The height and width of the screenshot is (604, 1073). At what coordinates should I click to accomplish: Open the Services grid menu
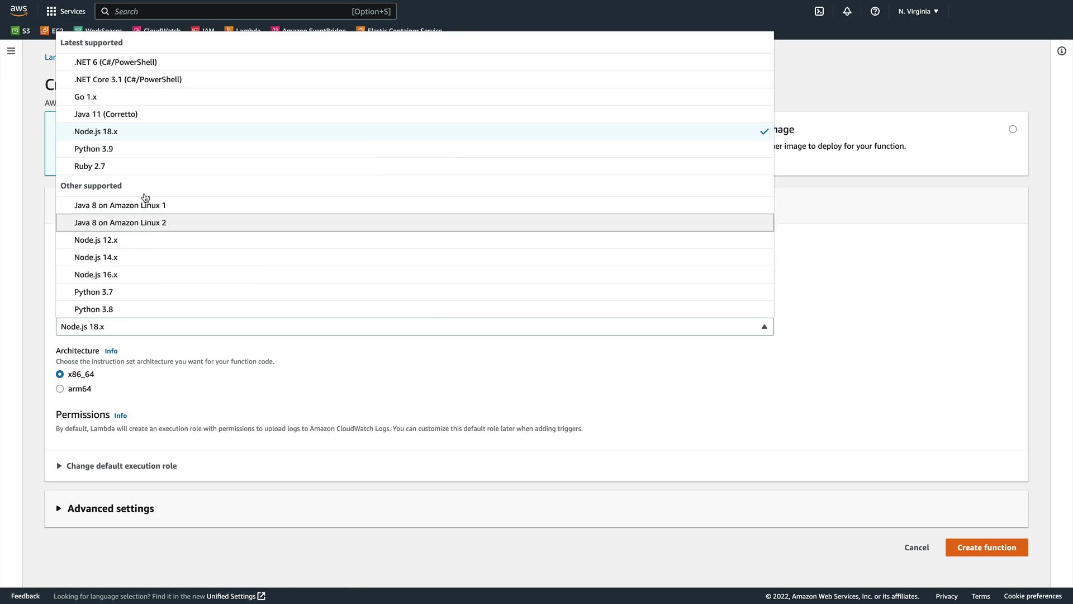click(x=66, y=11)
